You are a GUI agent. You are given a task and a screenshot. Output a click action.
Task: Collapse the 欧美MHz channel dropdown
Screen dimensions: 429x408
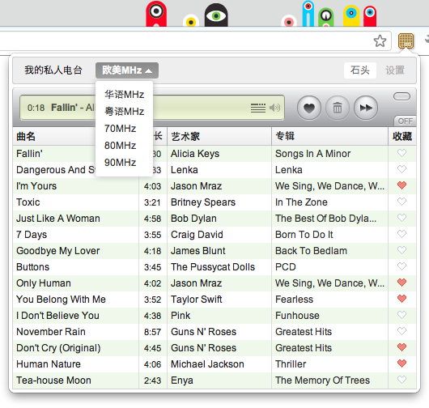[127, 70]
